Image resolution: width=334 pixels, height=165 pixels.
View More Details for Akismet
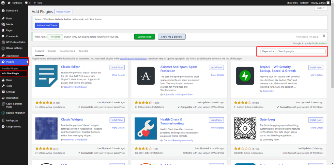(217, 75)
